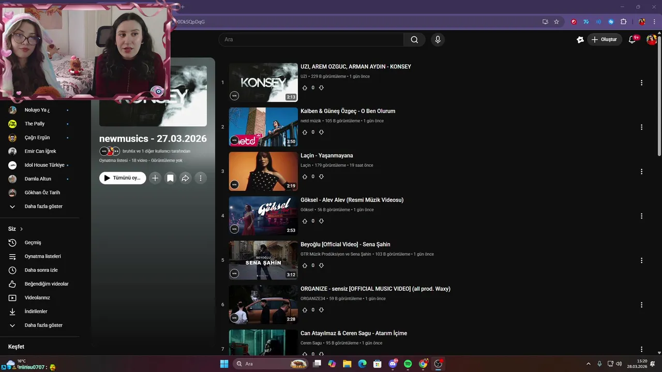Click the Windows Start button
Viewport: 662px width, 372px height.
(x=224, y=364)
